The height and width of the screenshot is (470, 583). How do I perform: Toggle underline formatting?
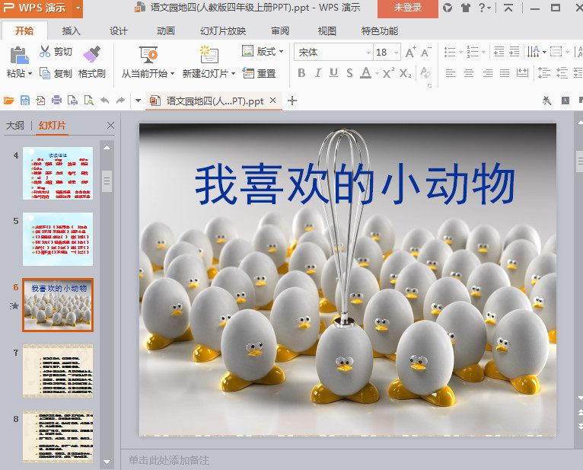334,74
